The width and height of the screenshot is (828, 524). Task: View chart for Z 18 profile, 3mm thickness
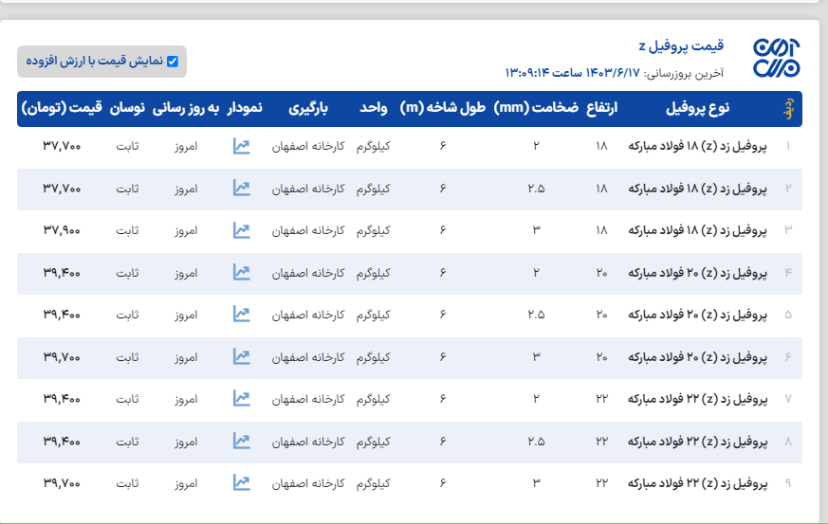tap(241, 230)
